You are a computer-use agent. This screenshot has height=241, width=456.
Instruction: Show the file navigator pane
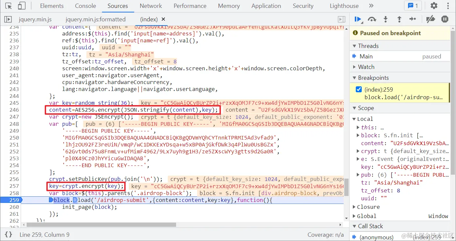tap(8, 19)
